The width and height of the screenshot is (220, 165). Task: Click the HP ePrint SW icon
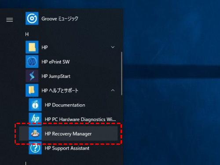tap(32, 62)
